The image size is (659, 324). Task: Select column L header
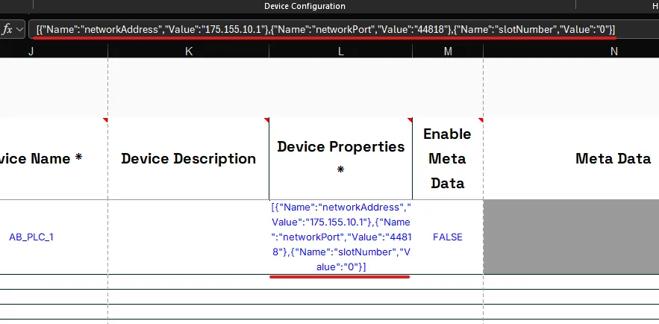(341, 52)
